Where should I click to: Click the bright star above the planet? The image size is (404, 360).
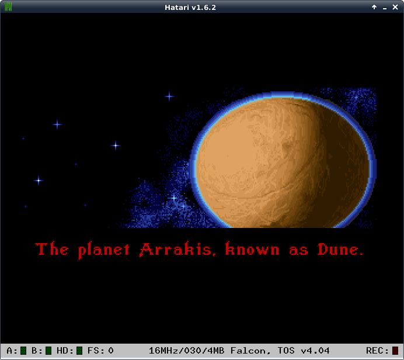click(x=169, y=96)
